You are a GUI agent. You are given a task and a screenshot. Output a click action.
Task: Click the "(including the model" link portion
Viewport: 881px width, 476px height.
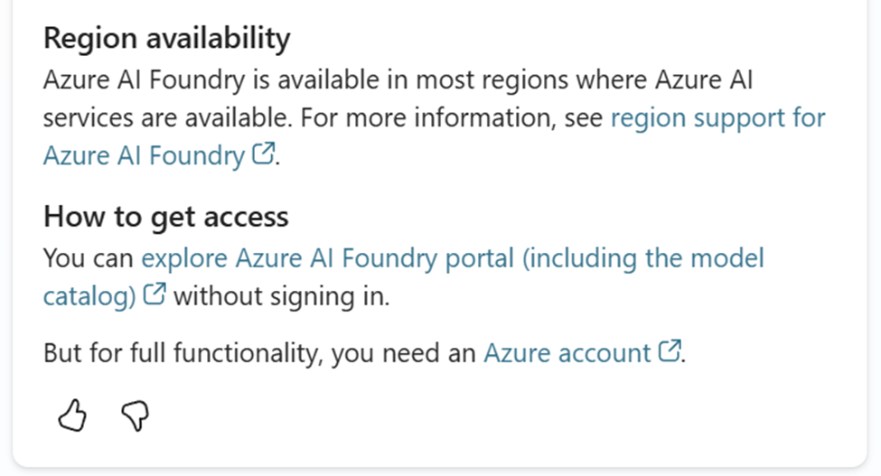pyautogui.click(x=643, y=259)
